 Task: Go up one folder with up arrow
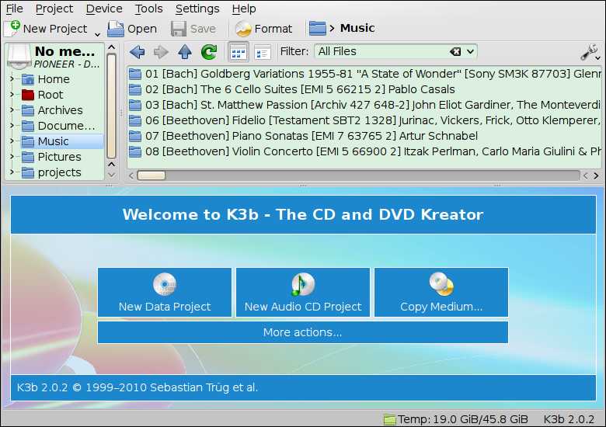pyautogui.click(x=185, y=52)
